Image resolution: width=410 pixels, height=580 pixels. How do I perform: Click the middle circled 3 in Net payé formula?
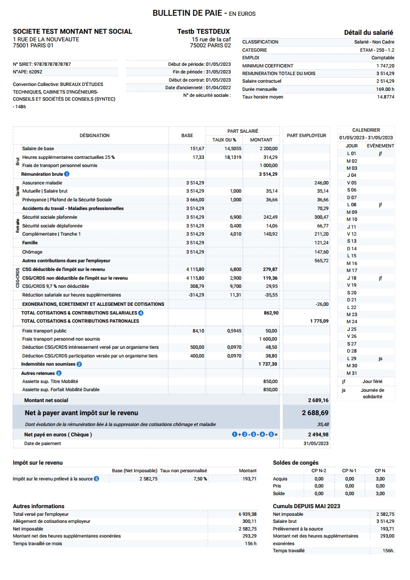pos(252,435)
